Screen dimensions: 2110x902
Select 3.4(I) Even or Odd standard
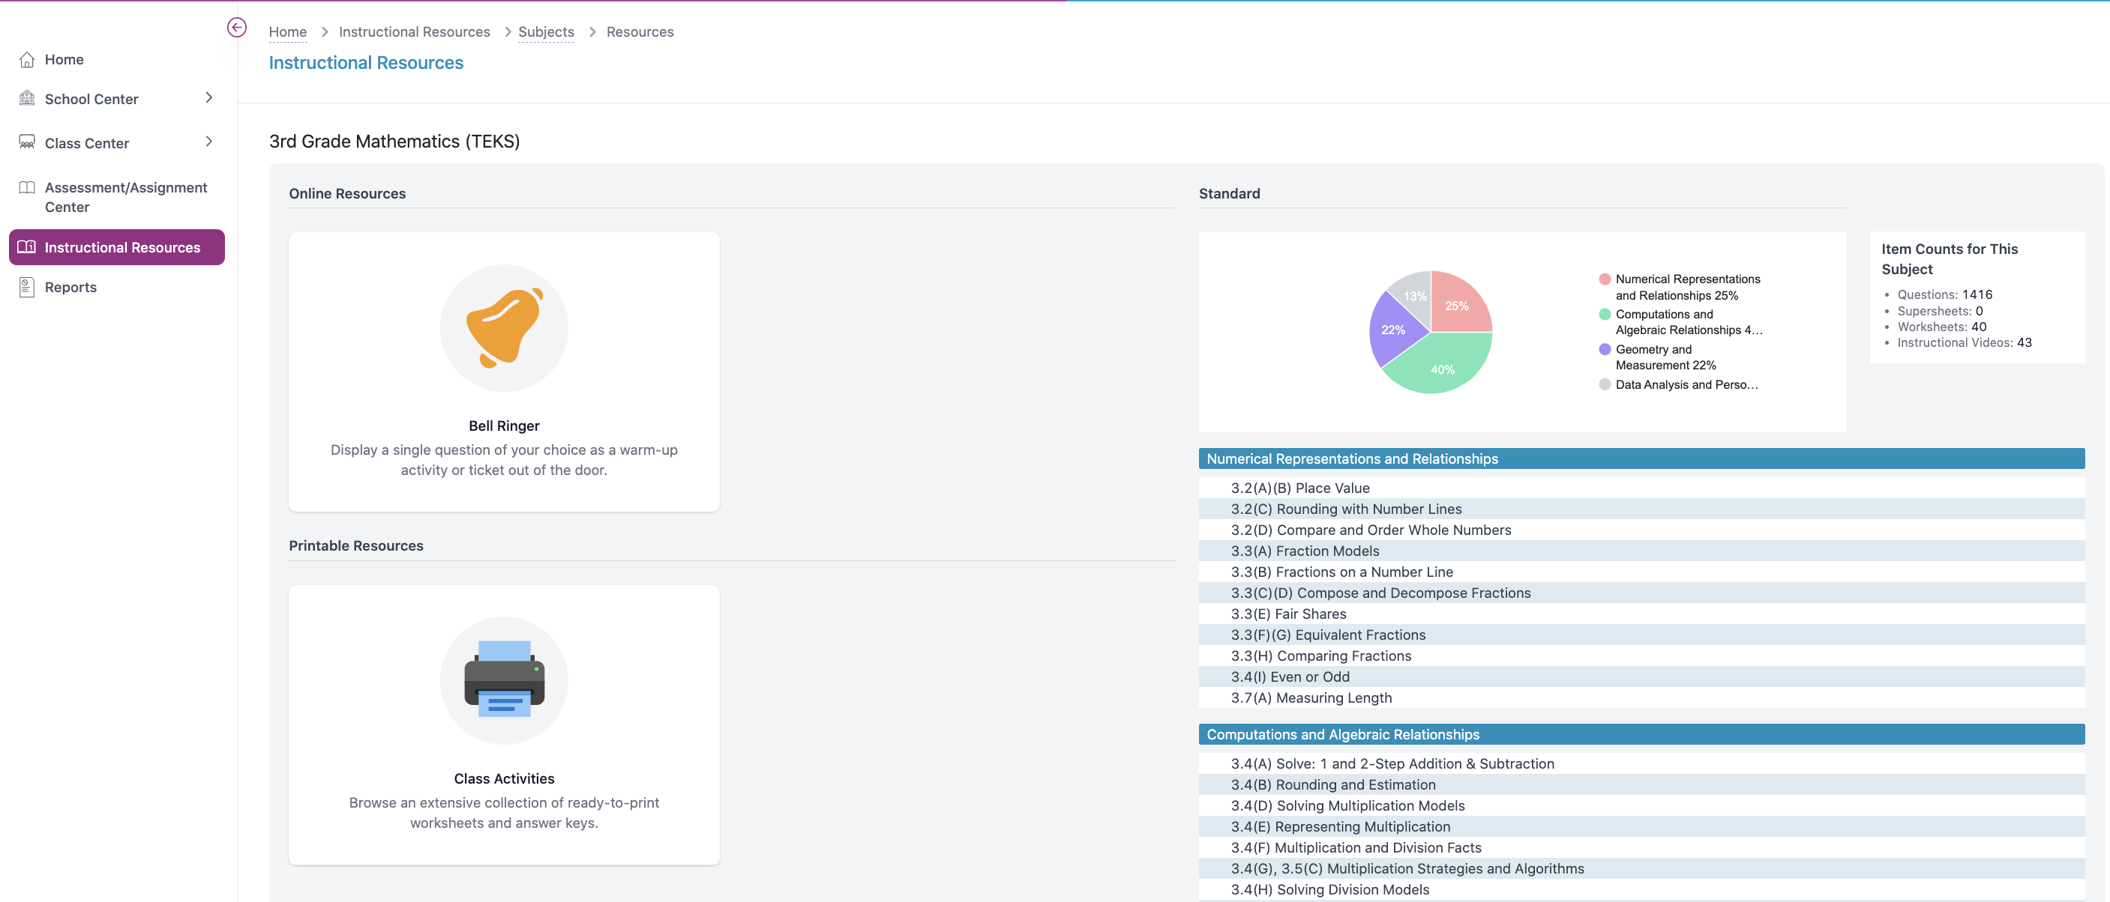(x=1641, y=677)
